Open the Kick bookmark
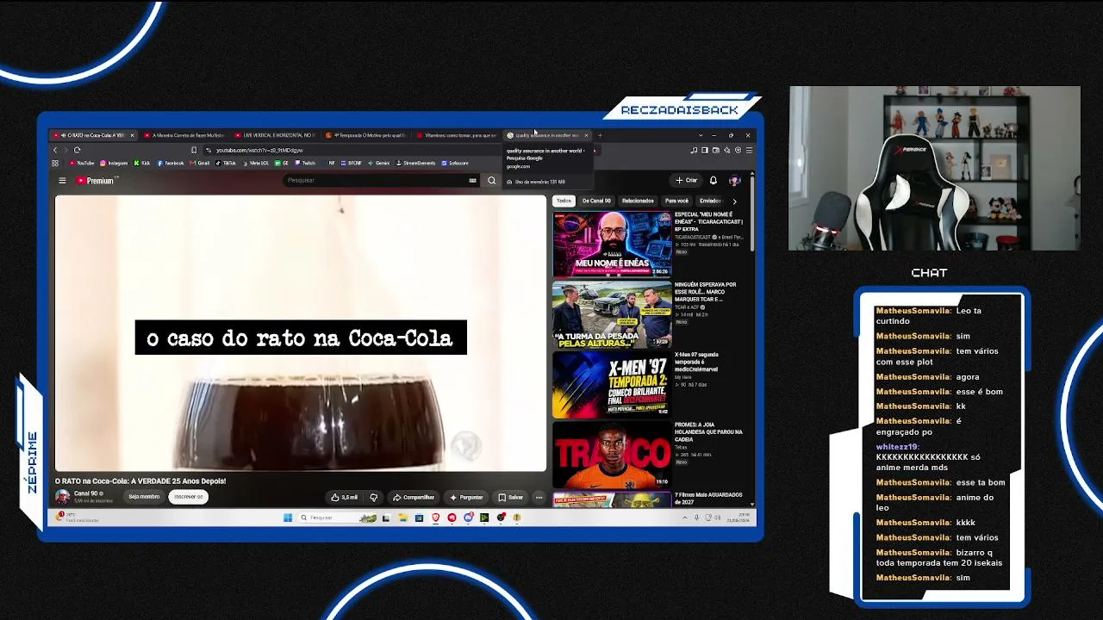Image resolution: width=1103 pixels, height=620 pixels. click(142, 163)
